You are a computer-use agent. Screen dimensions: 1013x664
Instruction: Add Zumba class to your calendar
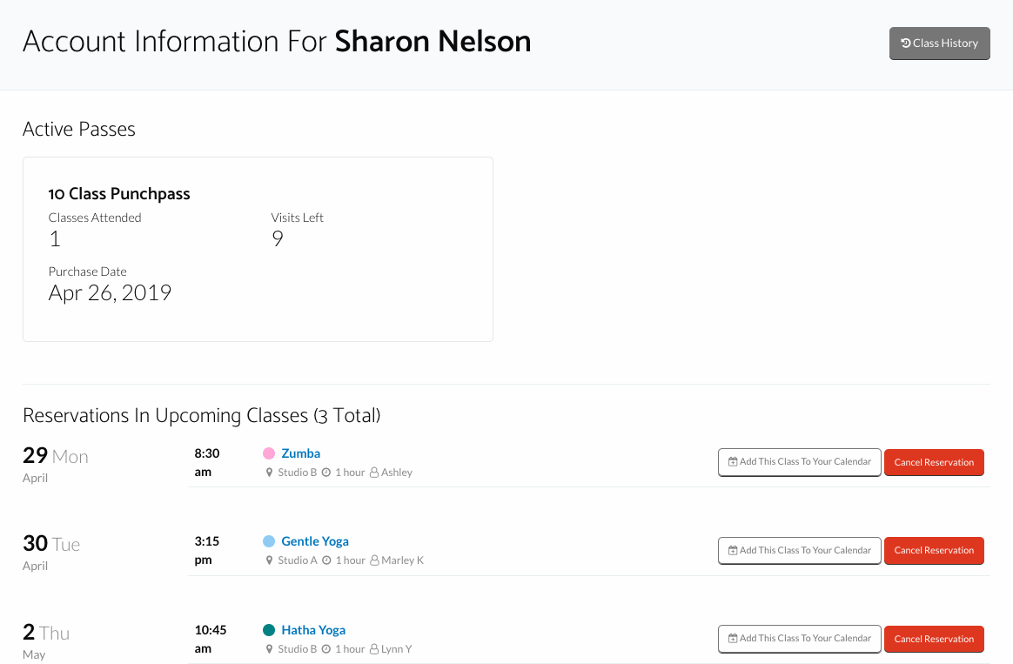click(799, 462)
